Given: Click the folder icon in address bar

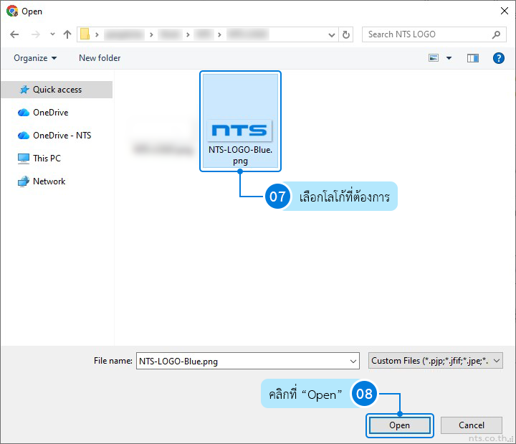Looking at the screenshot, I should [x=85, y=34].
